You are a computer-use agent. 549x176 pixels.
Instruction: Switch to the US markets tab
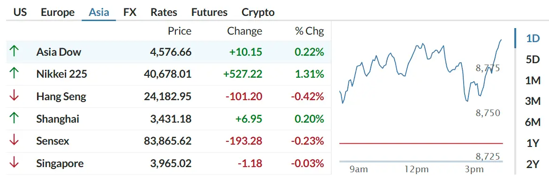[20, 13]
